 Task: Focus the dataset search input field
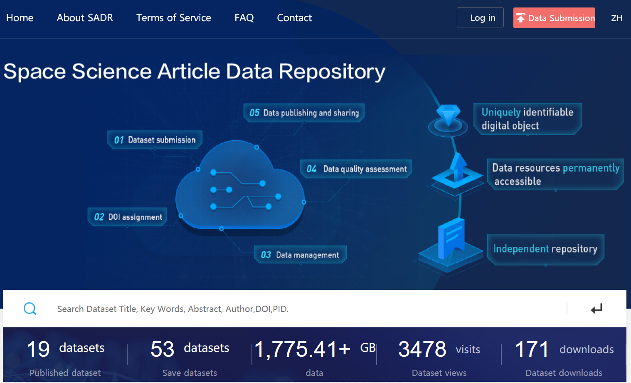[308, 309]
